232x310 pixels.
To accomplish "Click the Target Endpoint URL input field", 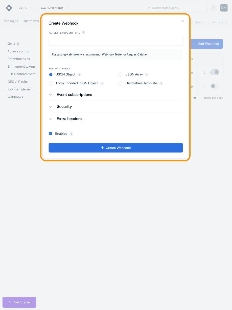I will click(115, 41).
